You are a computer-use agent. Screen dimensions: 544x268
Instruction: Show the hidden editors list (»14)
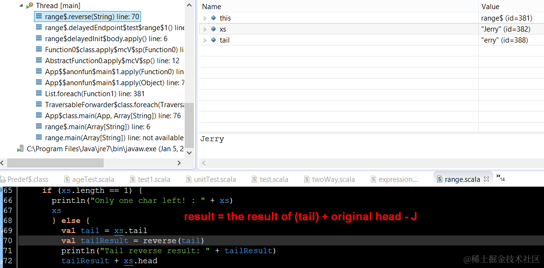click(500, 177)
